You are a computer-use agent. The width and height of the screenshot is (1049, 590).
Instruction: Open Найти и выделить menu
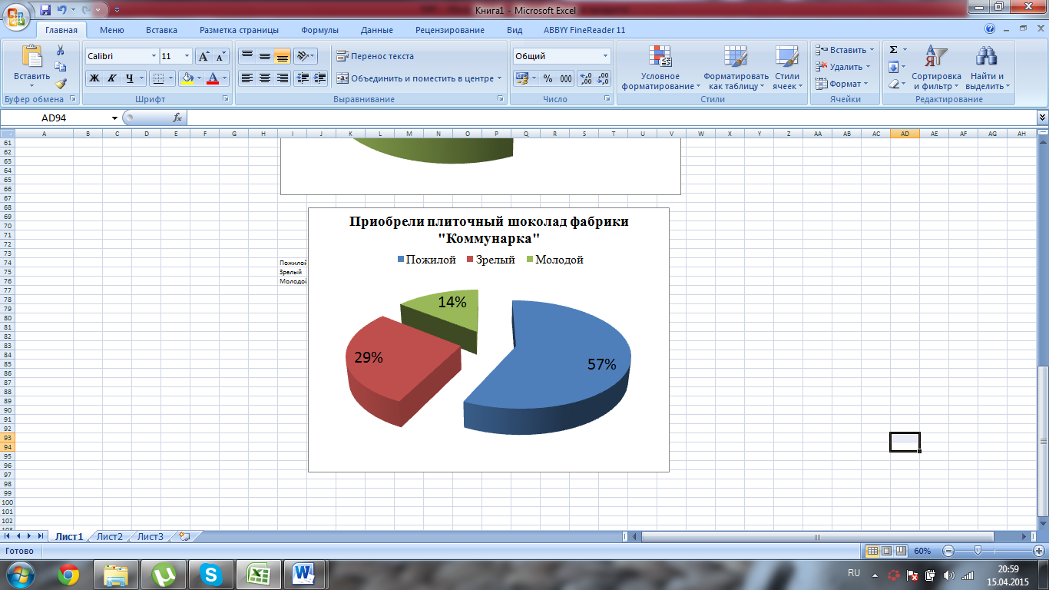coord(987,68)
